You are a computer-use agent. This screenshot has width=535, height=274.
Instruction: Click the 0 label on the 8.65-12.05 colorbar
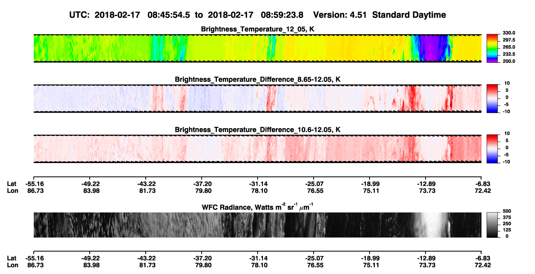coord(507,97)
